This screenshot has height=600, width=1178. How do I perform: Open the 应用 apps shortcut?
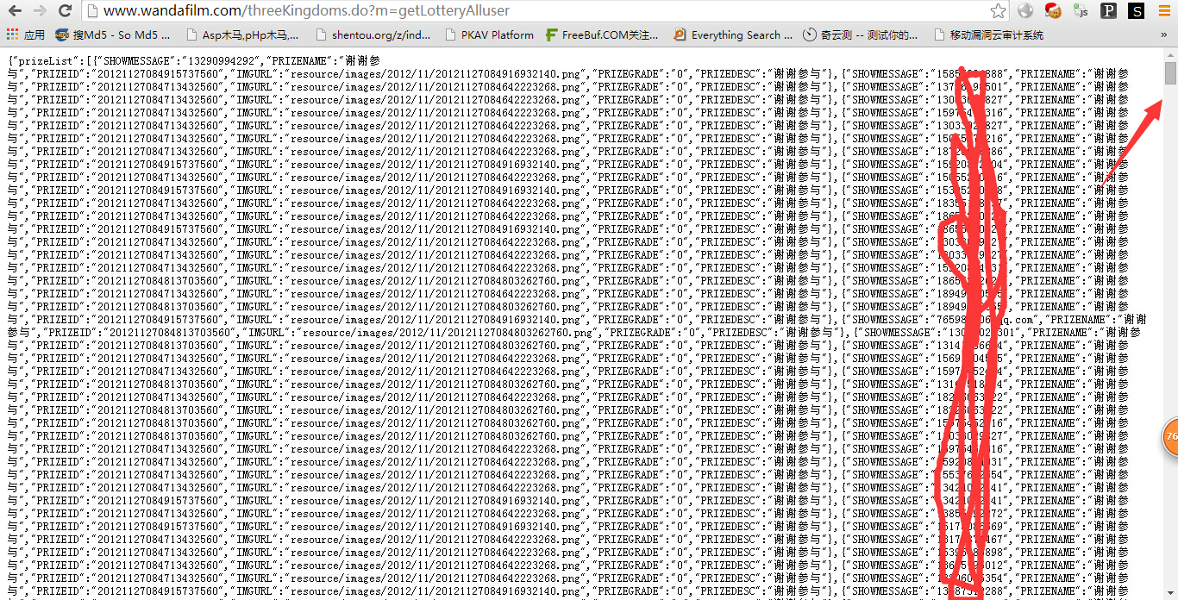click(x=26, y=35)
